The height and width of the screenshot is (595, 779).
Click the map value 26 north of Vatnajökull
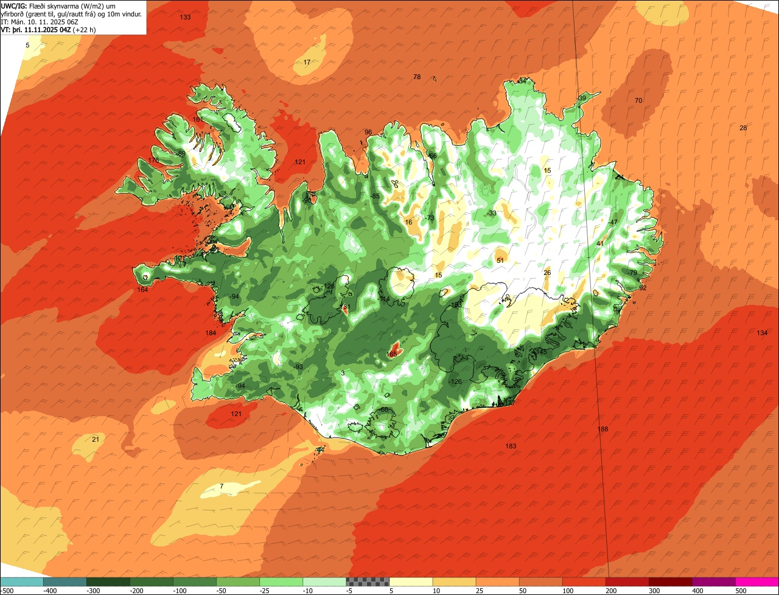point(547,273)
